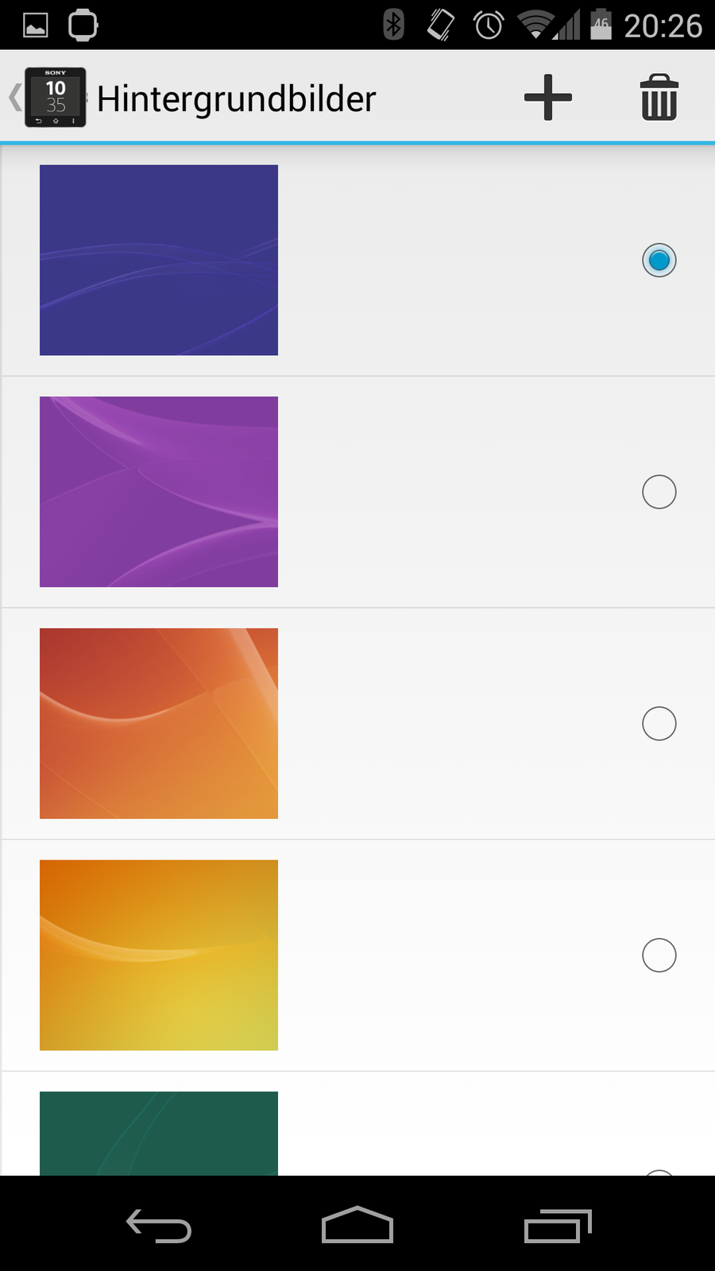Choose the dark green wallpaper thumbnail

click(159, 1133)
